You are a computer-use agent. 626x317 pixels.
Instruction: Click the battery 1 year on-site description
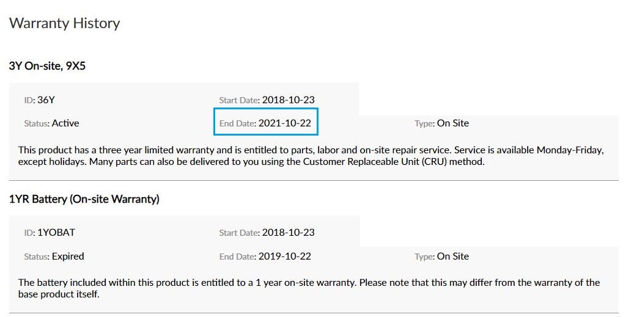(309, 288)
